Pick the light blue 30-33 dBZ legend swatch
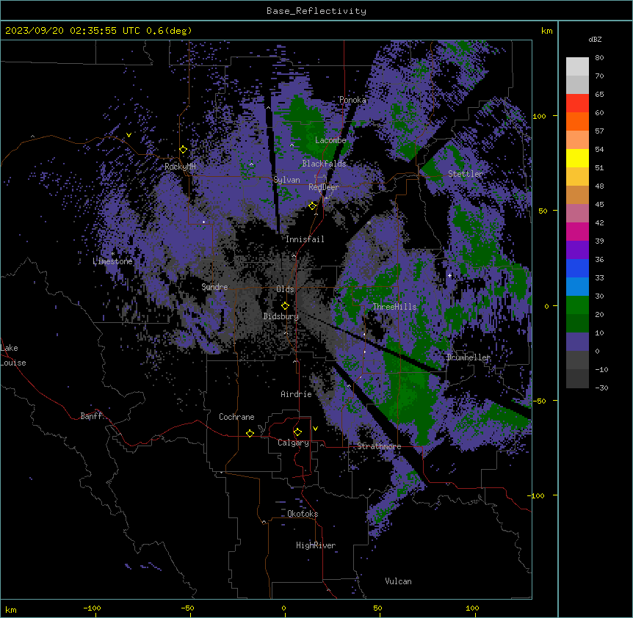 (x=577, y=287)
